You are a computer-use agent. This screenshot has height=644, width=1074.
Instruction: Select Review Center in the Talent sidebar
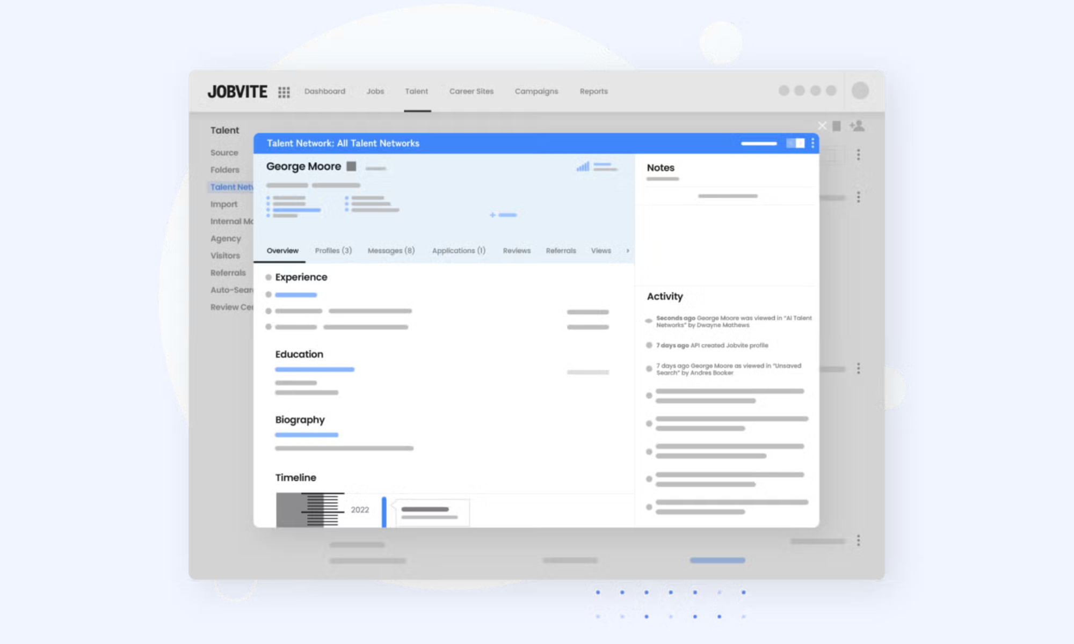231,307
